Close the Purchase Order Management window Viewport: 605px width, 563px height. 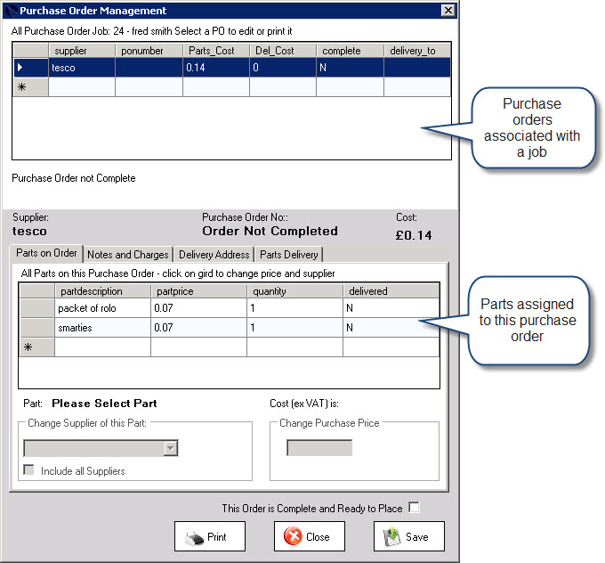(448, 11)
